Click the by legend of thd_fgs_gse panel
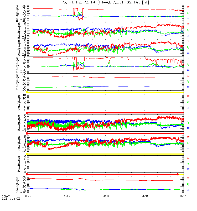Viewport: 197px width, 211px height. click(x=188, y=64)
